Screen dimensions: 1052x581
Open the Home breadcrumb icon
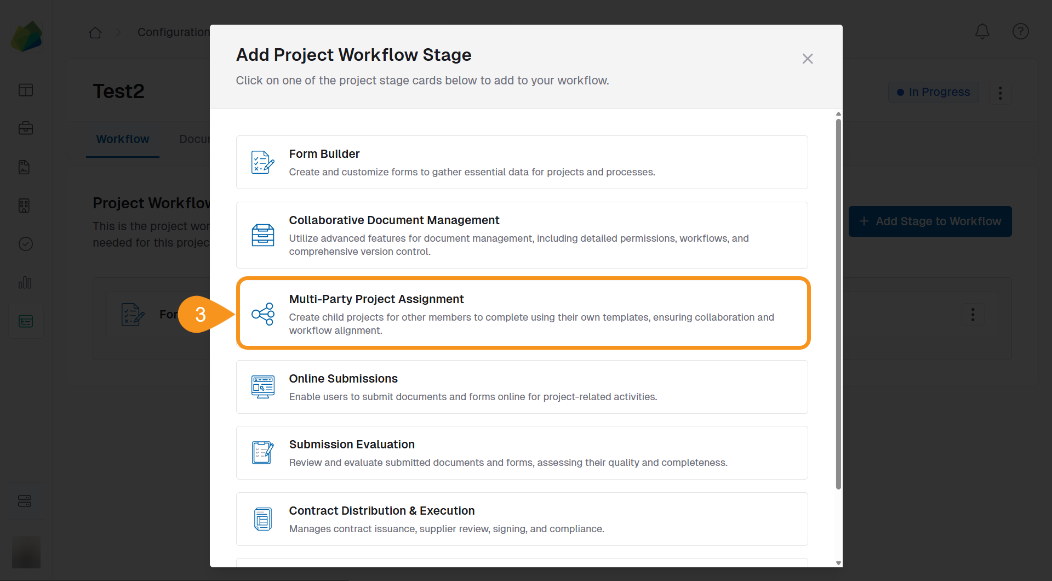click(95, 33)
